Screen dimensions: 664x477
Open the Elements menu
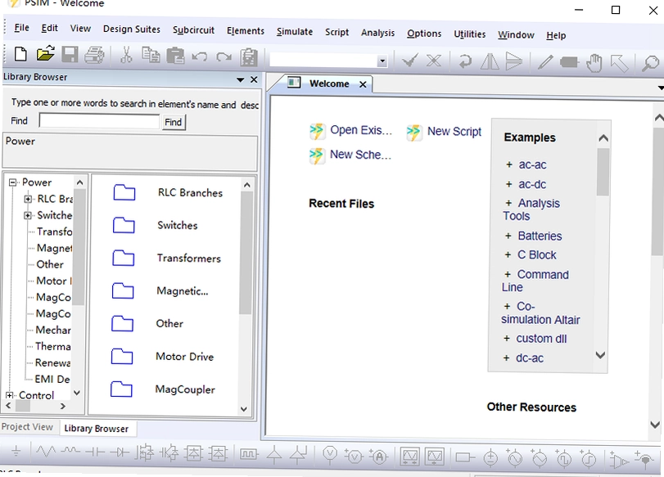tap(245, 31)
